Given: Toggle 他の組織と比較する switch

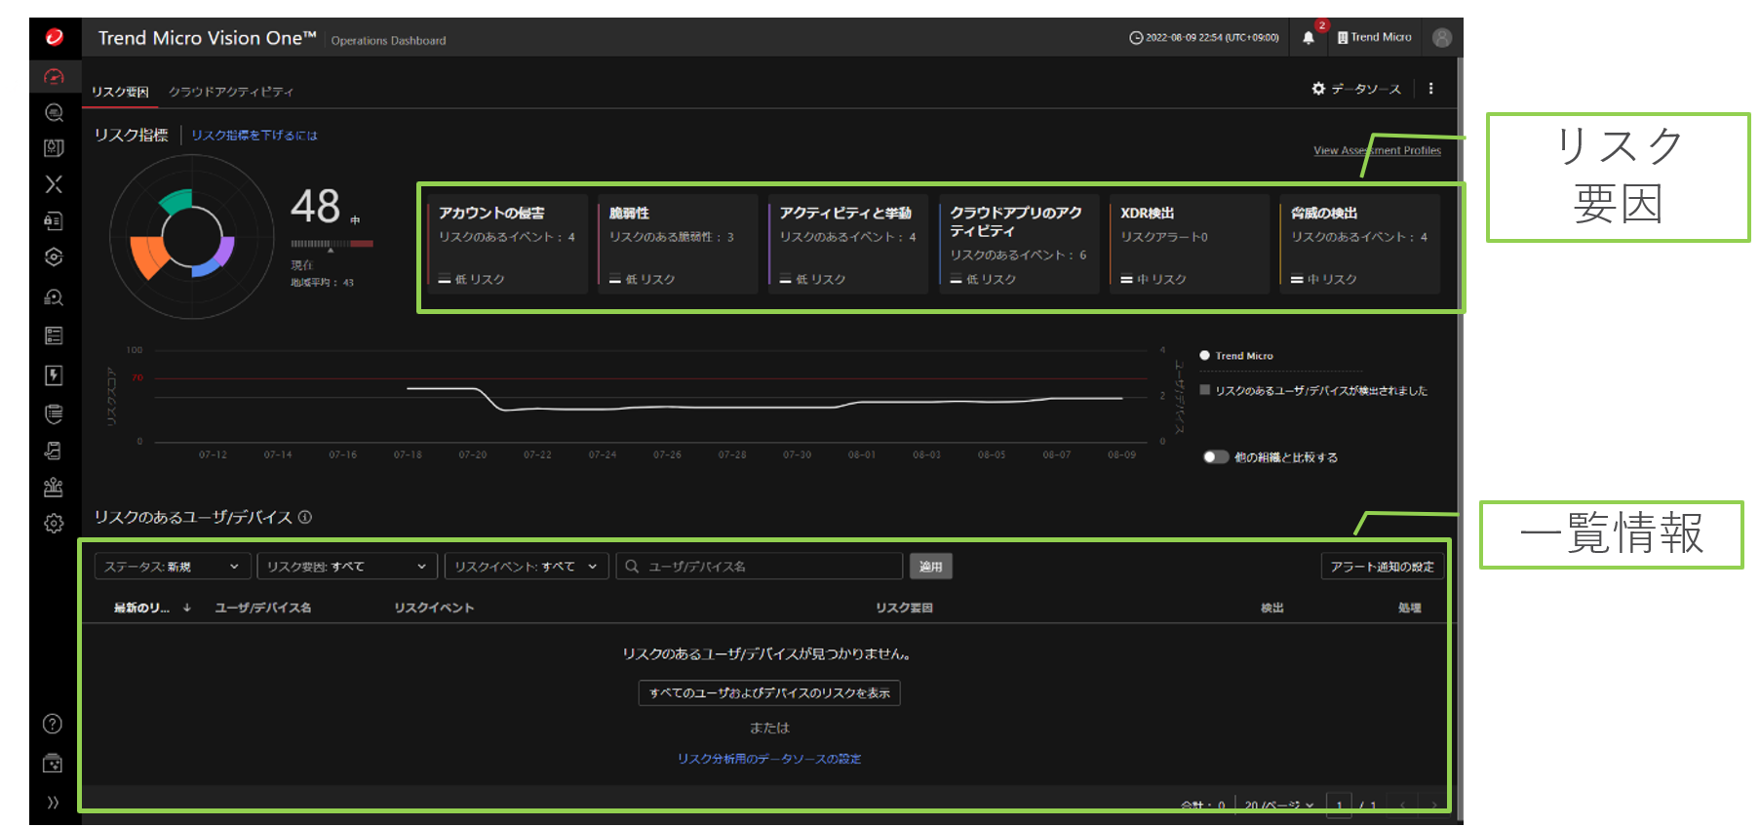Looking at the screenshot, I should coord(1215,457).
